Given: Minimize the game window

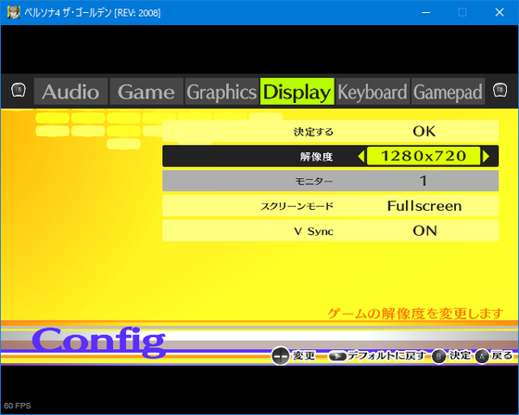Looking at the screenshot, I should [x=426, y=13].
